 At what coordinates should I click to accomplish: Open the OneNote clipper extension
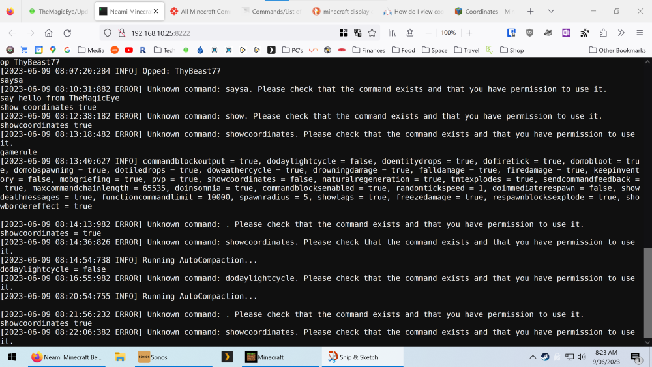point(567,33)
